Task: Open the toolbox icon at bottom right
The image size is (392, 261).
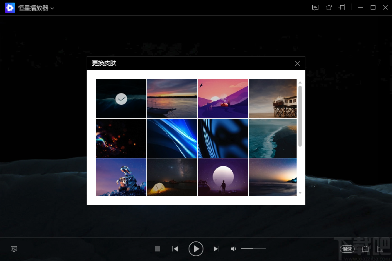Action: (x=365, y=249)
